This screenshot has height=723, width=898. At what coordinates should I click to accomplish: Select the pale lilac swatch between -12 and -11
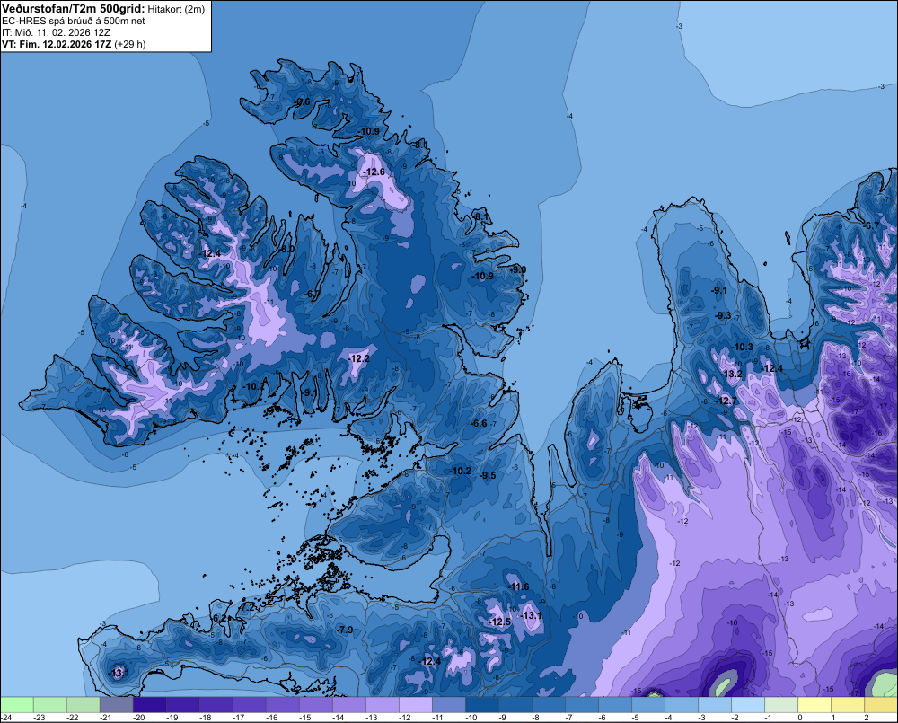pyautogui.click(x=416, y=704)
